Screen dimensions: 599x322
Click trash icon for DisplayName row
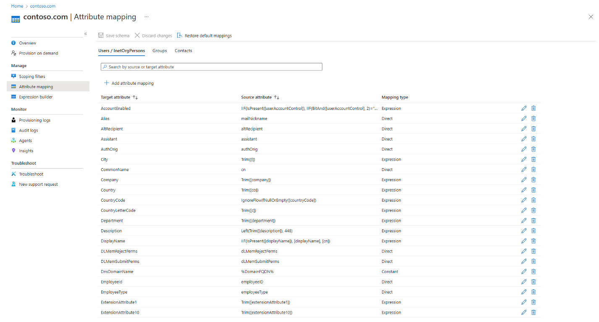click(534, 241)
